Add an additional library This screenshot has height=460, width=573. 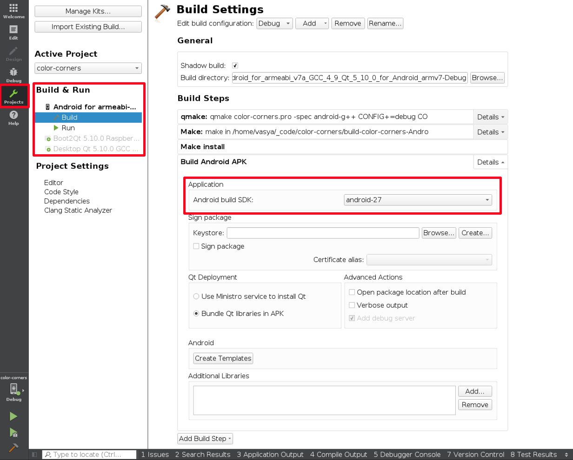[475, 391]
